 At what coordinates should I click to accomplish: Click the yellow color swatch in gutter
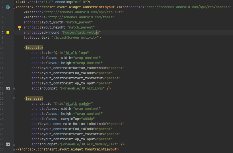(8, 32)
